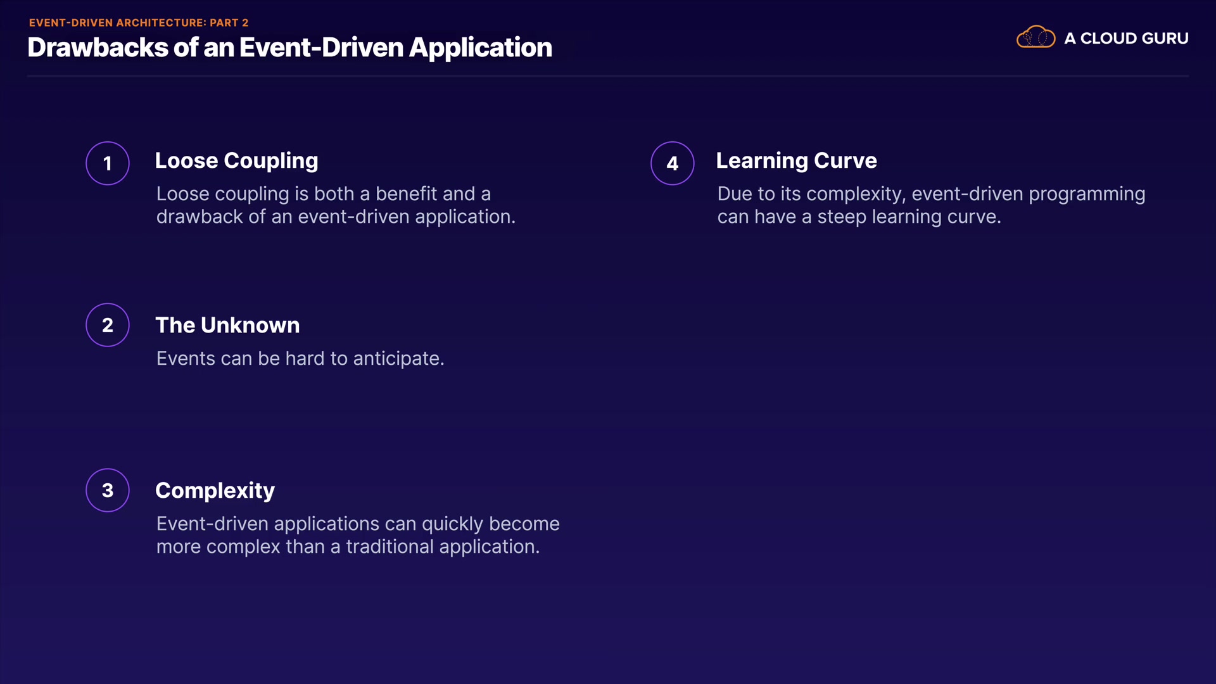1216x684 pixels.
Task: Click the steep learning curve description text
Action: (x=931, y=205)
